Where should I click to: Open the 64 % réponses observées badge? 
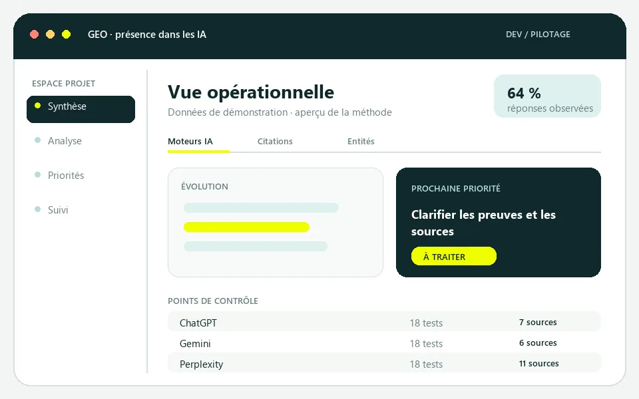pos(547,96)
